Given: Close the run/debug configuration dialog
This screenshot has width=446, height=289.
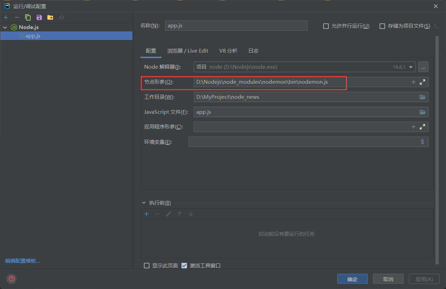Looking at the screenshot, I should click(x=436, y=6).
